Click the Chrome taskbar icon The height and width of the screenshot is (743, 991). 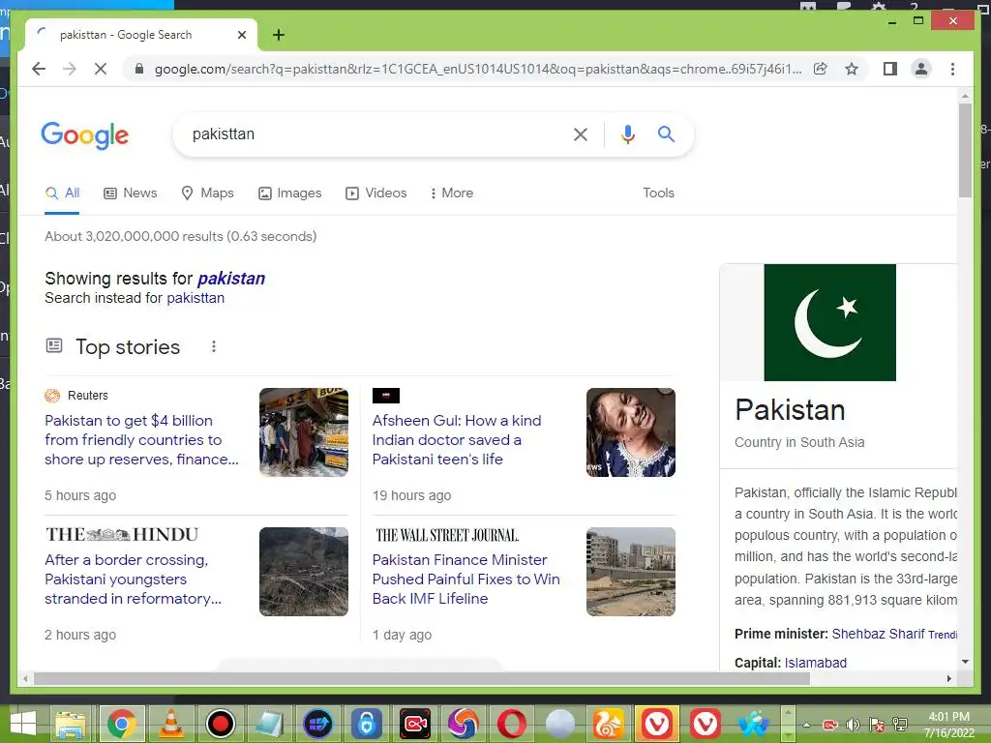click(121, 724)
